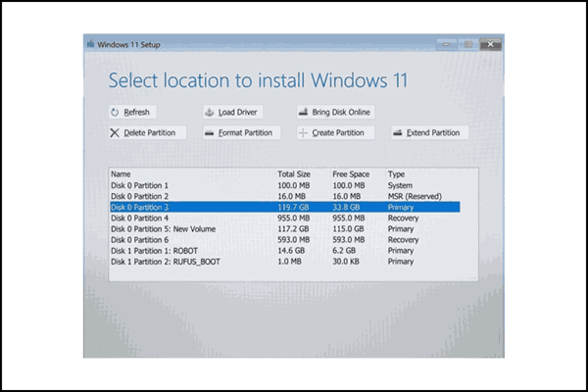Select Disk 1 Partition 2: RUFUS_BOOT

pyautogui.click(x=285, y=262)
